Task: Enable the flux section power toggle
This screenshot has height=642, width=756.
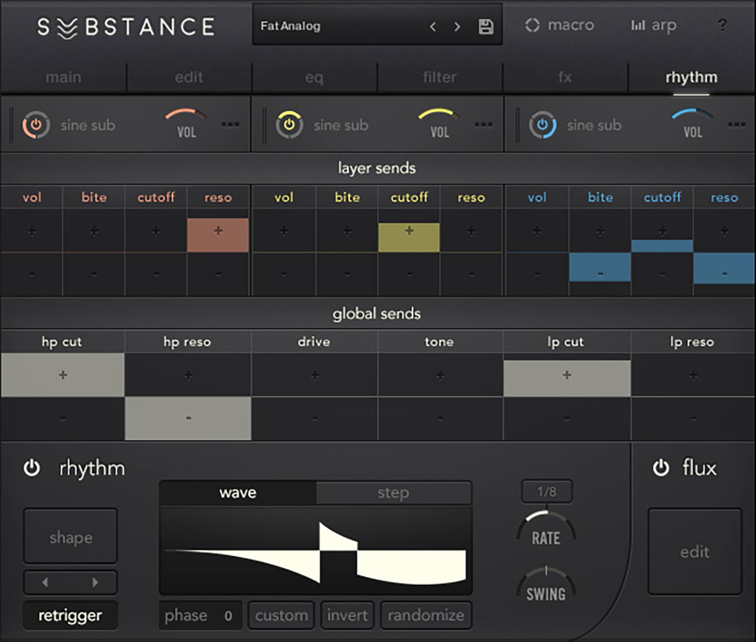Action: (660, 468)
